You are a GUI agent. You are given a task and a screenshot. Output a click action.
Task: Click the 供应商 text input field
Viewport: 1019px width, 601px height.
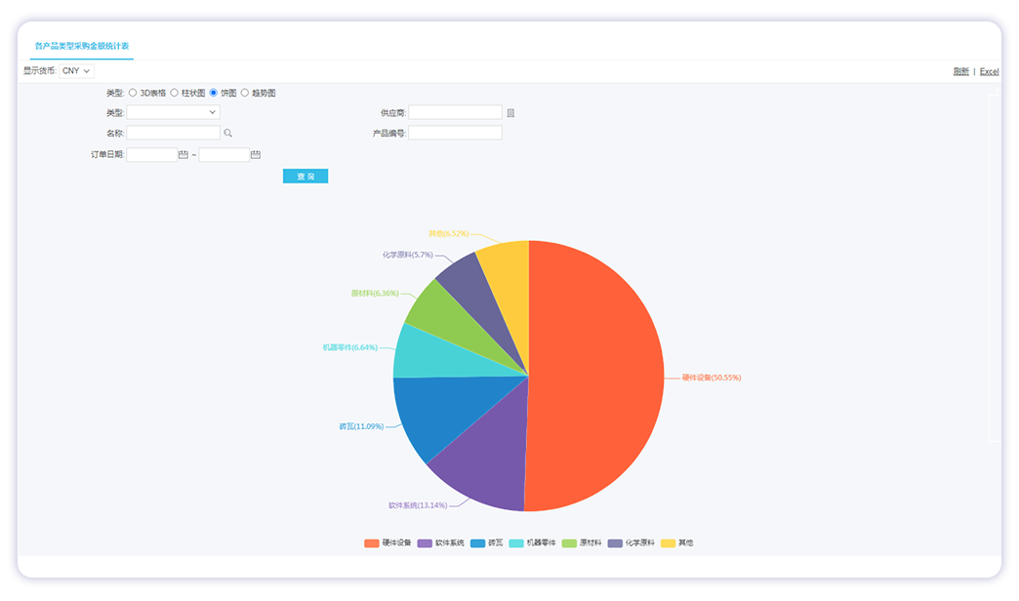455,112
